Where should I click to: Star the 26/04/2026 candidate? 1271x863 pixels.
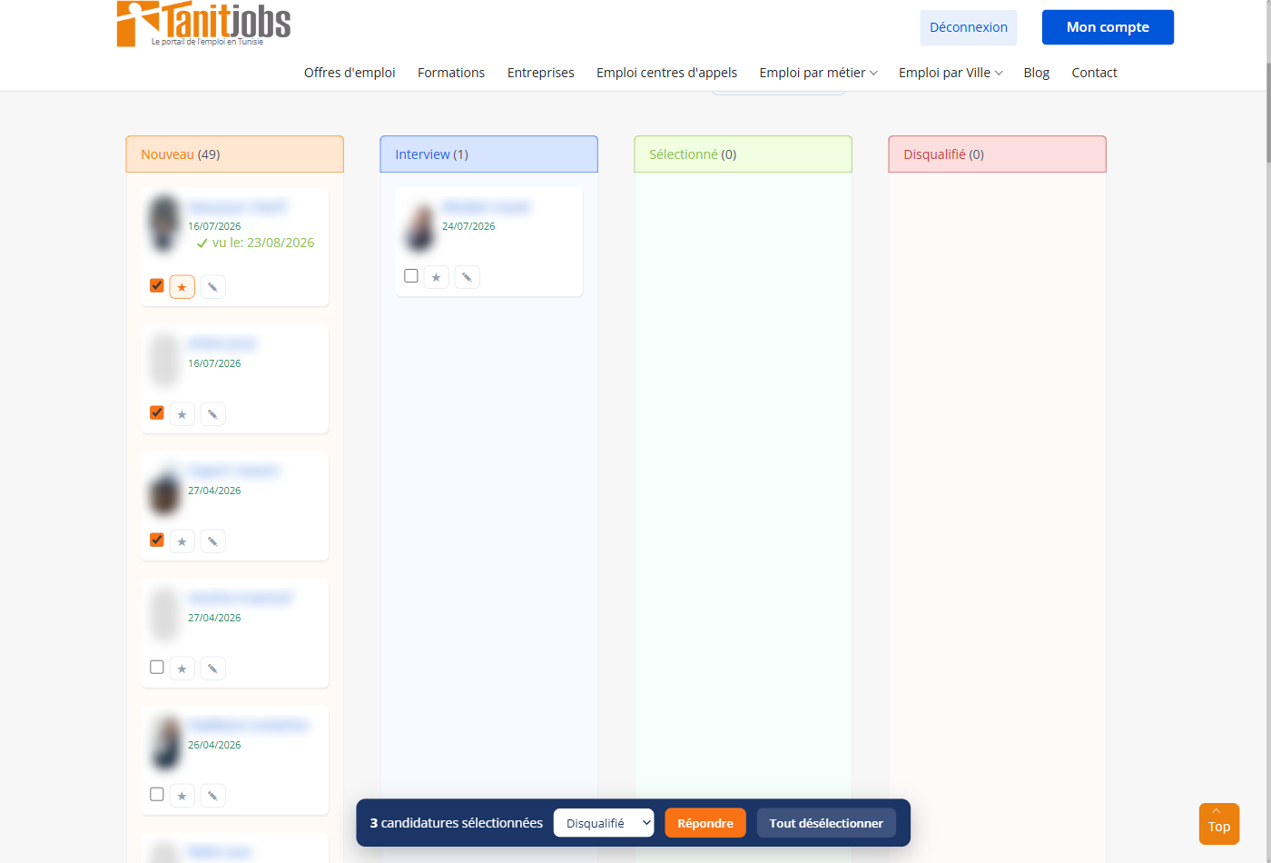coord(182,796)
